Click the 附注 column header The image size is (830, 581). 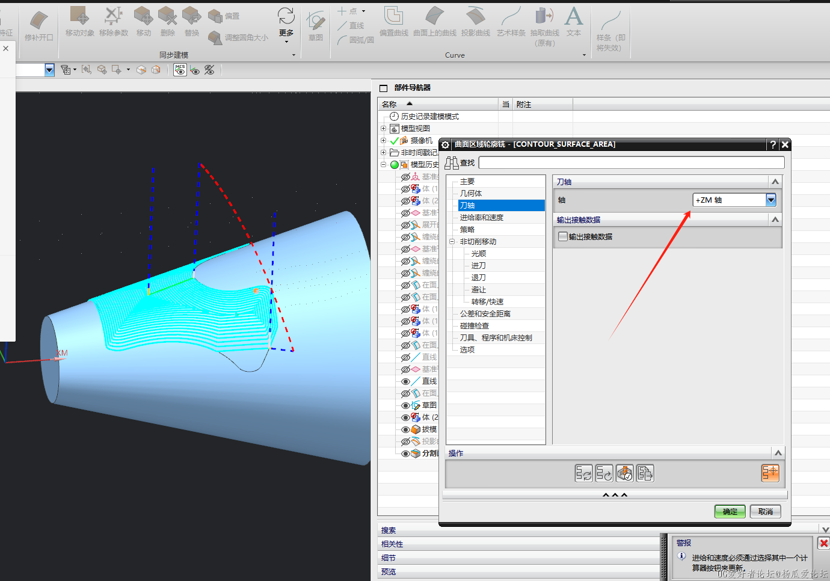(x=543, y=104)
